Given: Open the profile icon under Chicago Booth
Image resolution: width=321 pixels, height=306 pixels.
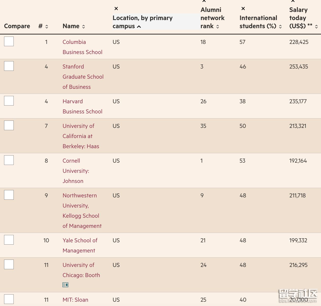Looking at the screenshot, I should (65, 285).
